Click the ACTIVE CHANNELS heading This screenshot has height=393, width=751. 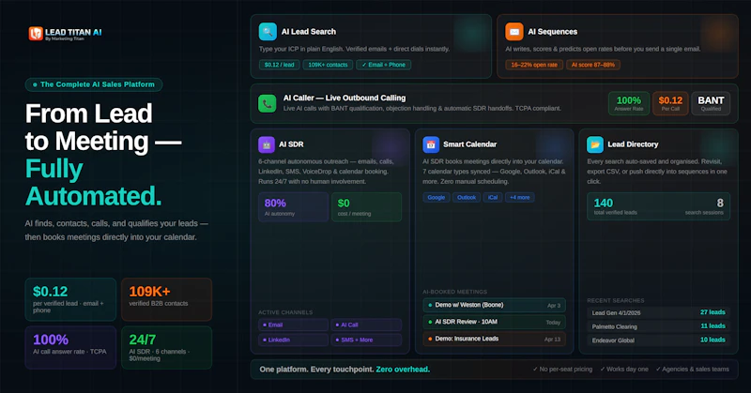[x=285, y=312]
